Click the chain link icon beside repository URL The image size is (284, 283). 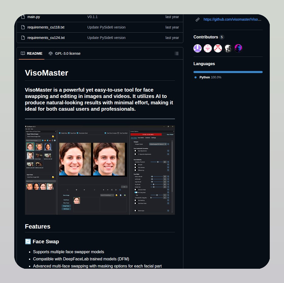[x=198, y=19]
